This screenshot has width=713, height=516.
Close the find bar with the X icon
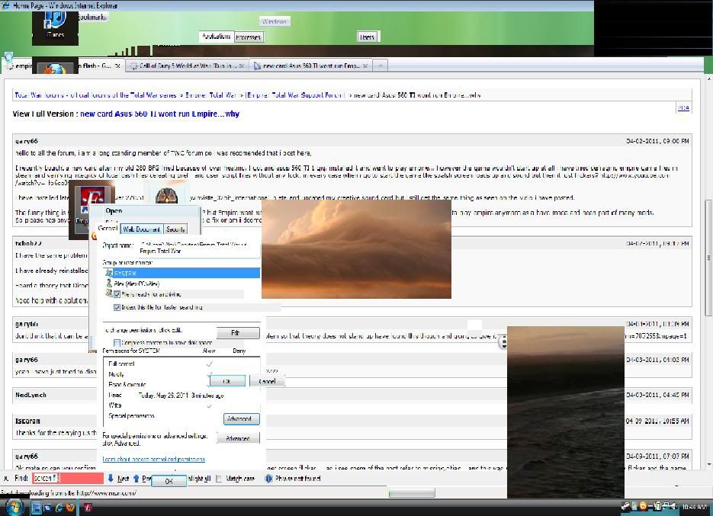pos(8,479)
